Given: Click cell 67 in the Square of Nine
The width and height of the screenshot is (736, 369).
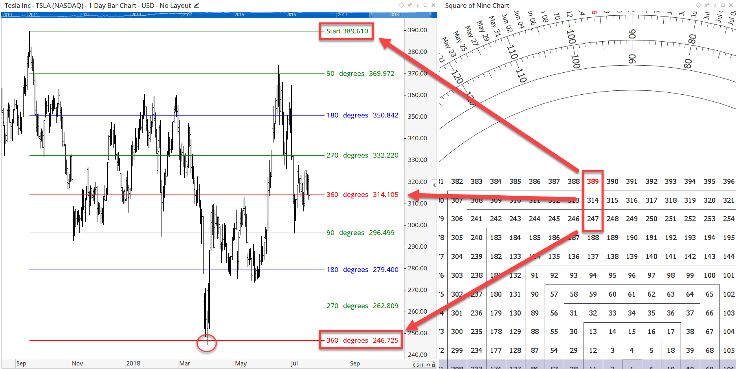Looking at the screenshot, I should (x=709, y=332).
